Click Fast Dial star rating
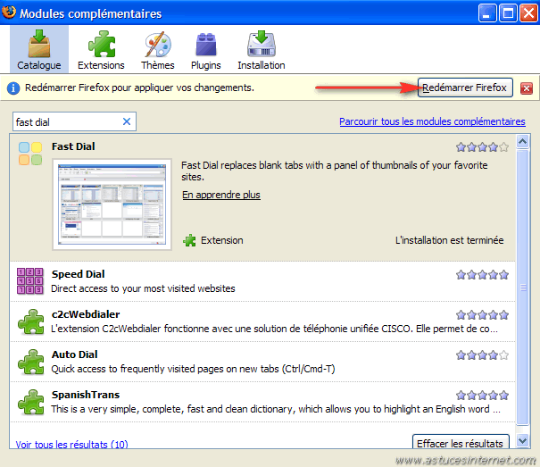The height and width of the screenshot is (467, 540). [x=482, y=147]
